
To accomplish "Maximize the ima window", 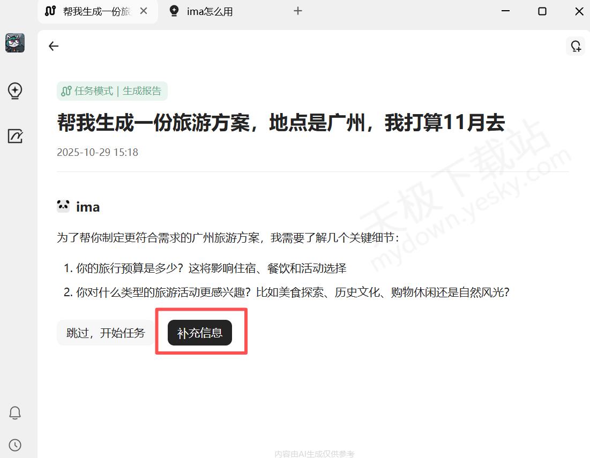I will 542,11.
